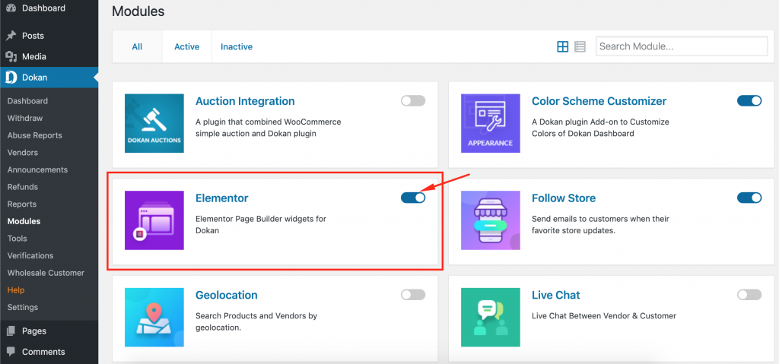Click the Follow Store module thumbnail

(x=491, y=220)
